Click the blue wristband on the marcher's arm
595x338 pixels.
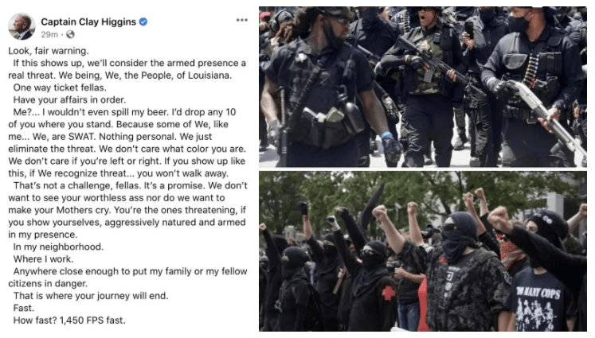click(x=386, y=135)
